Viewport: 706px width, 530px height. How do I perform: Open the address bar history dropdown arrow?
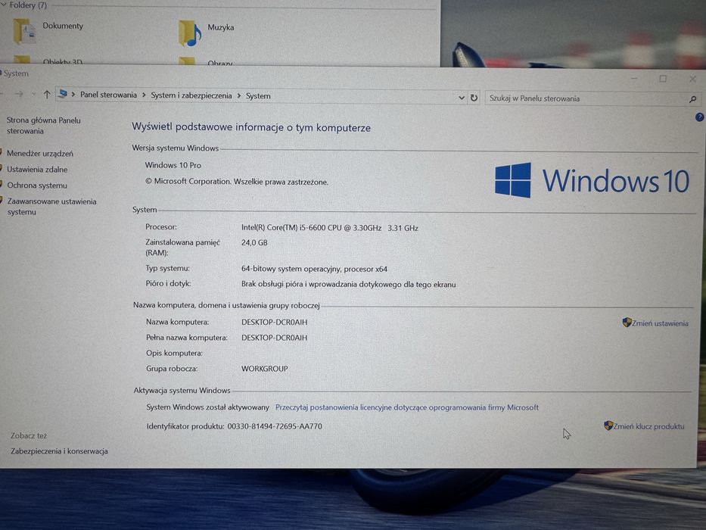[462, 98]
